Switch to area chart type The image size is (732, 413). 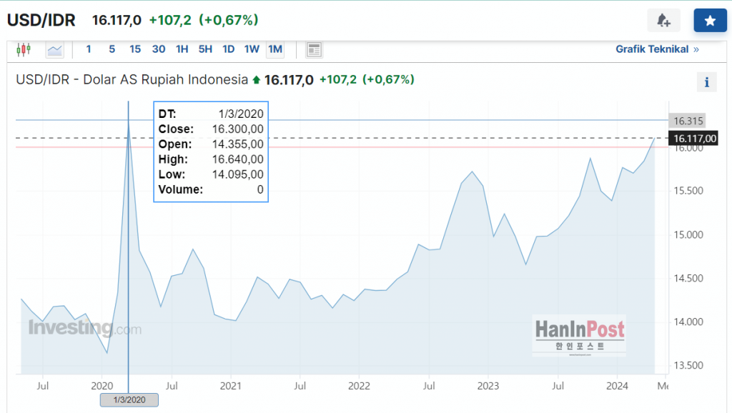(x=55, y=49)
